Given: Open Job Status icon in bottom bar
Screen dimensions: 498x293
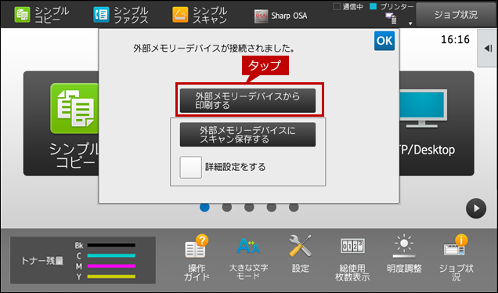Looking at the screenshot, I should coord(456,258).
